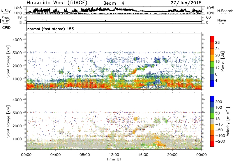This screenshot has height=161, width=233.
Task: Select the '18' tick on the frequency axis
Action: pos(20,17)
